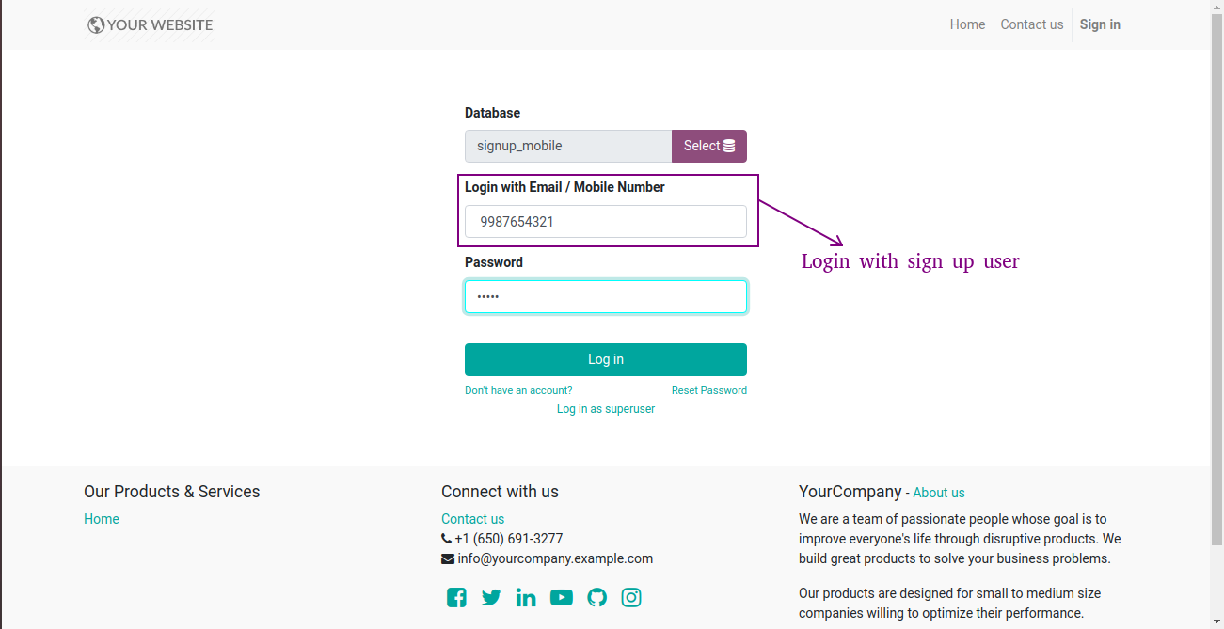
Task: Open the Twitter social icon
Action: (x=491, y=597)
